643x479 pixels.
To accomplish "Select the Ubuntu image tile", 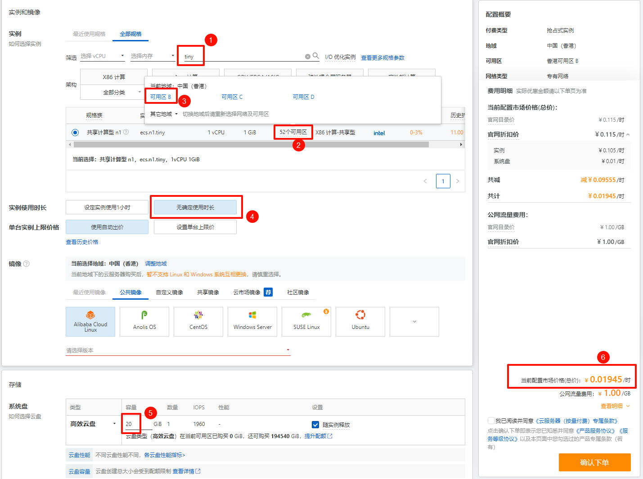I will (360, 322).
